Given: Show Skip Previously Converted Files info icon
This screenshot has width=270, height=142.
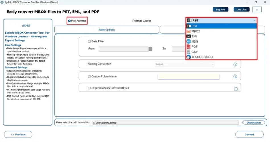Looking at the screenshot, I should (x=236, y=89).
